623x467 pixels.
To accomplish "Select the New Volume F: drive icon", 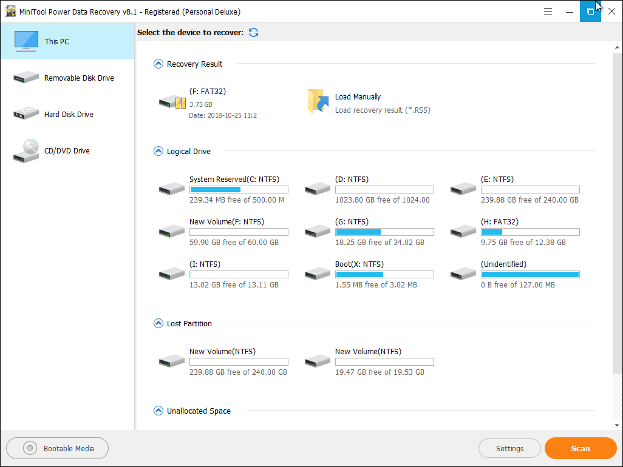I will pos(172,231).
